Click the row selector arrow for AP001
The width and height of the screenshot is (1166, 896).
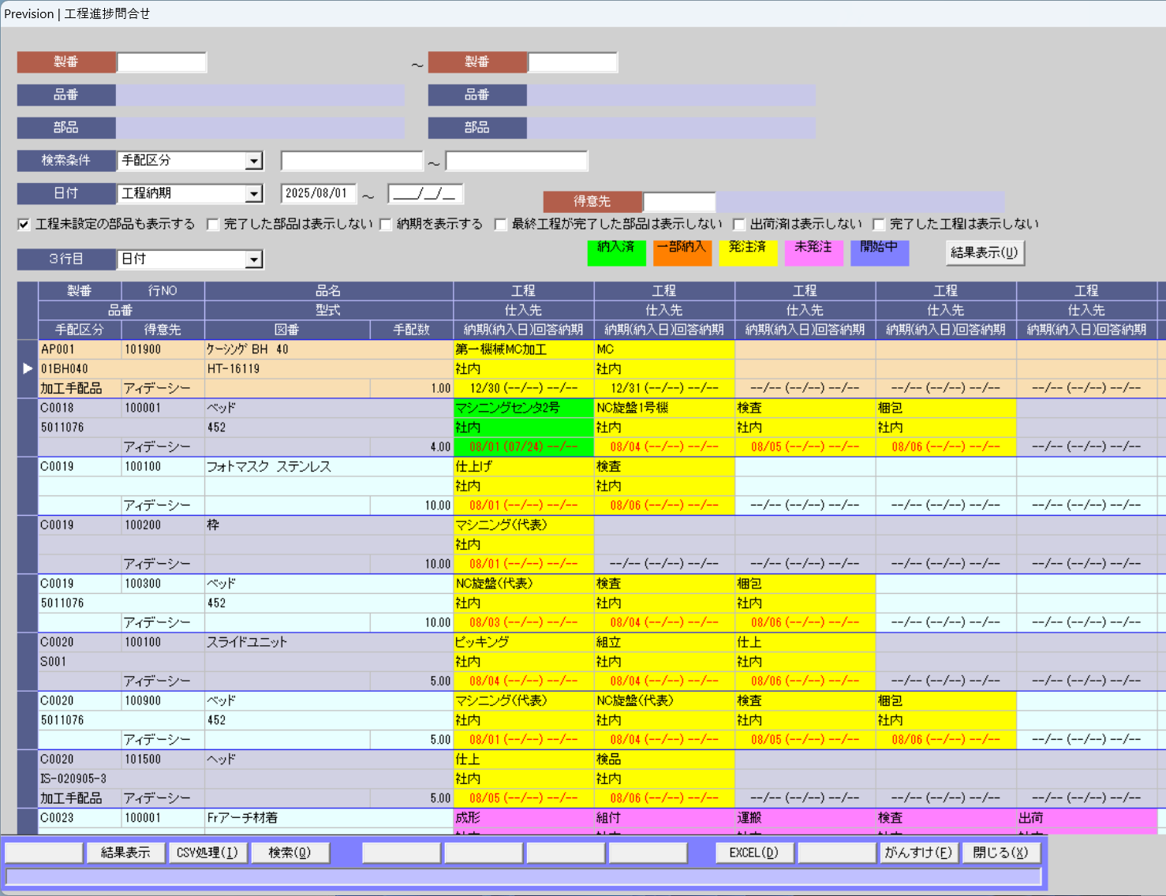coord(28,368)
